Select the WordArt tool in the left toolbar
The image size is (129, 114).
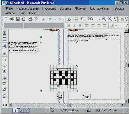4,46
